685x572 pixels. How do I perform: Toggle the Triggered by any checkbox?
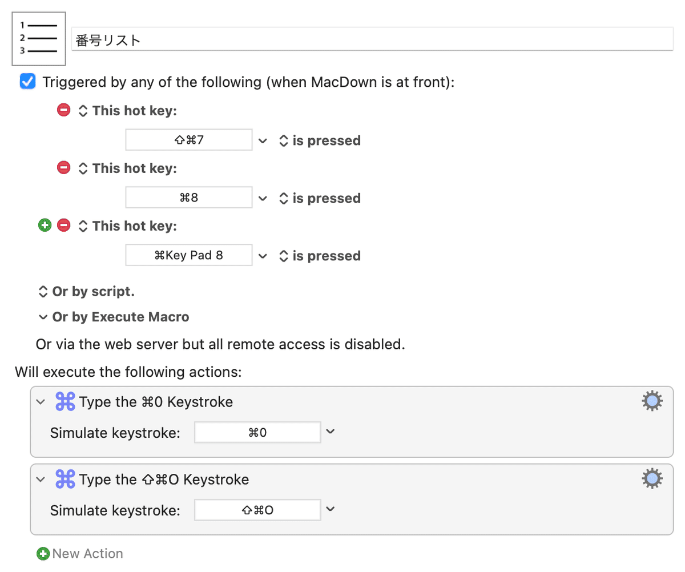tap(27, 82)
